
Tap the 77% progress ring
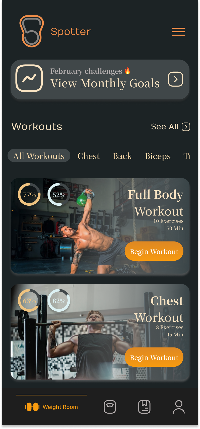pos(29,194)
